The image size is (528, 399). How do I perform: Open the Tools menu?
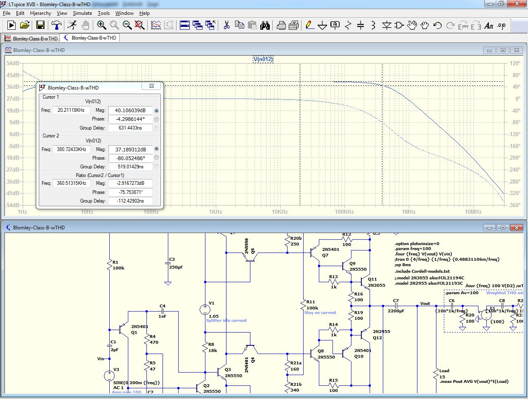104,13
